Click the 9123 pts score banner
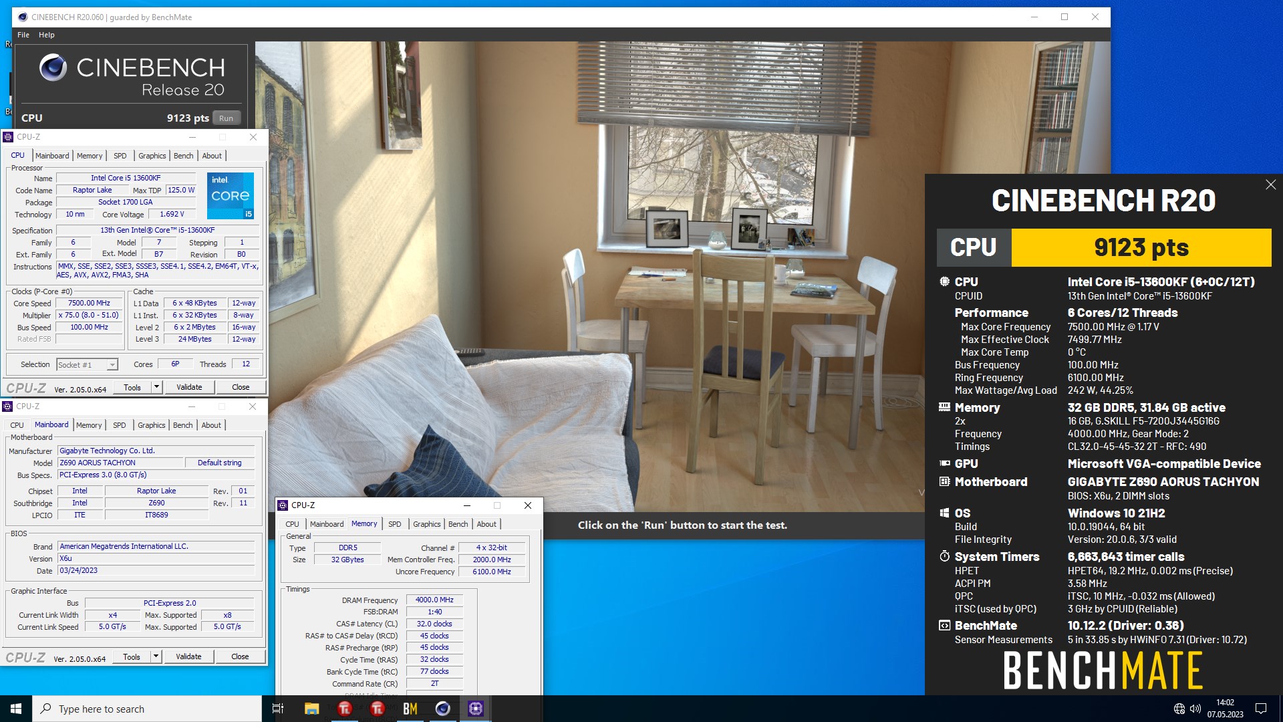 pos(1141,247)
